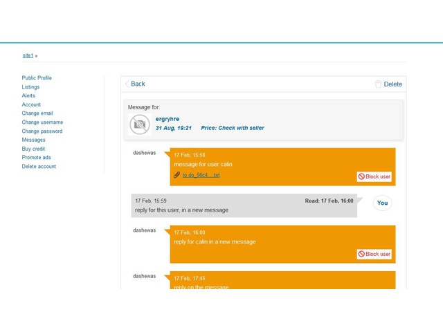
Task: Open Delete account page
Action: (39, 167)
